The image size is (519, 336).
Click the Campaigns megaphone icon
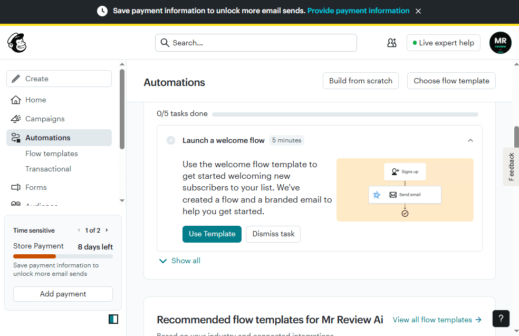coord(15,119)
